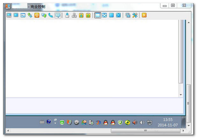197x138 pixels.
Task: Open the network connection tray icon
Action: (x=149, y=122)
